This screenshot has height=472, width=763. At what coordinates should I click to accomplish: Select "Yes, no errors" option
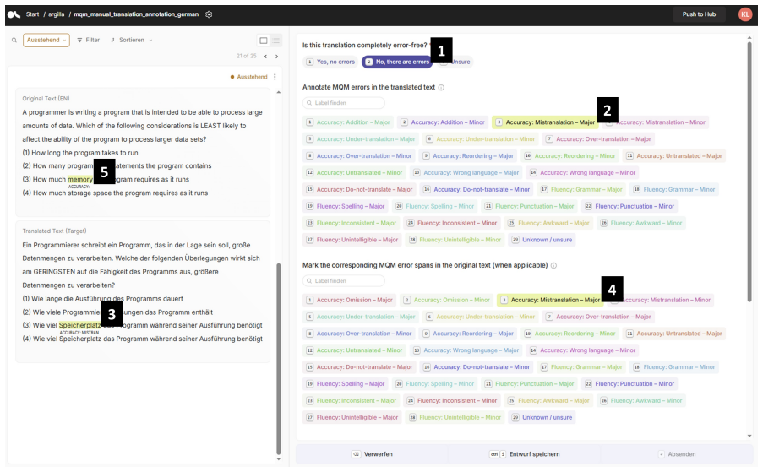point(331,62)
